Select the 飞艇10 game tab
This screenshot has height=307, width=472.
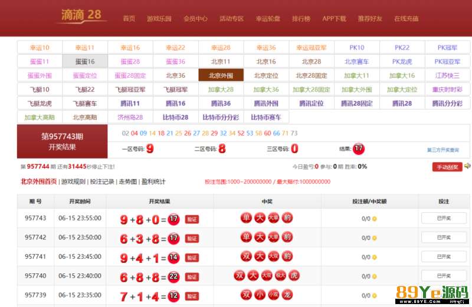point(40,90)
